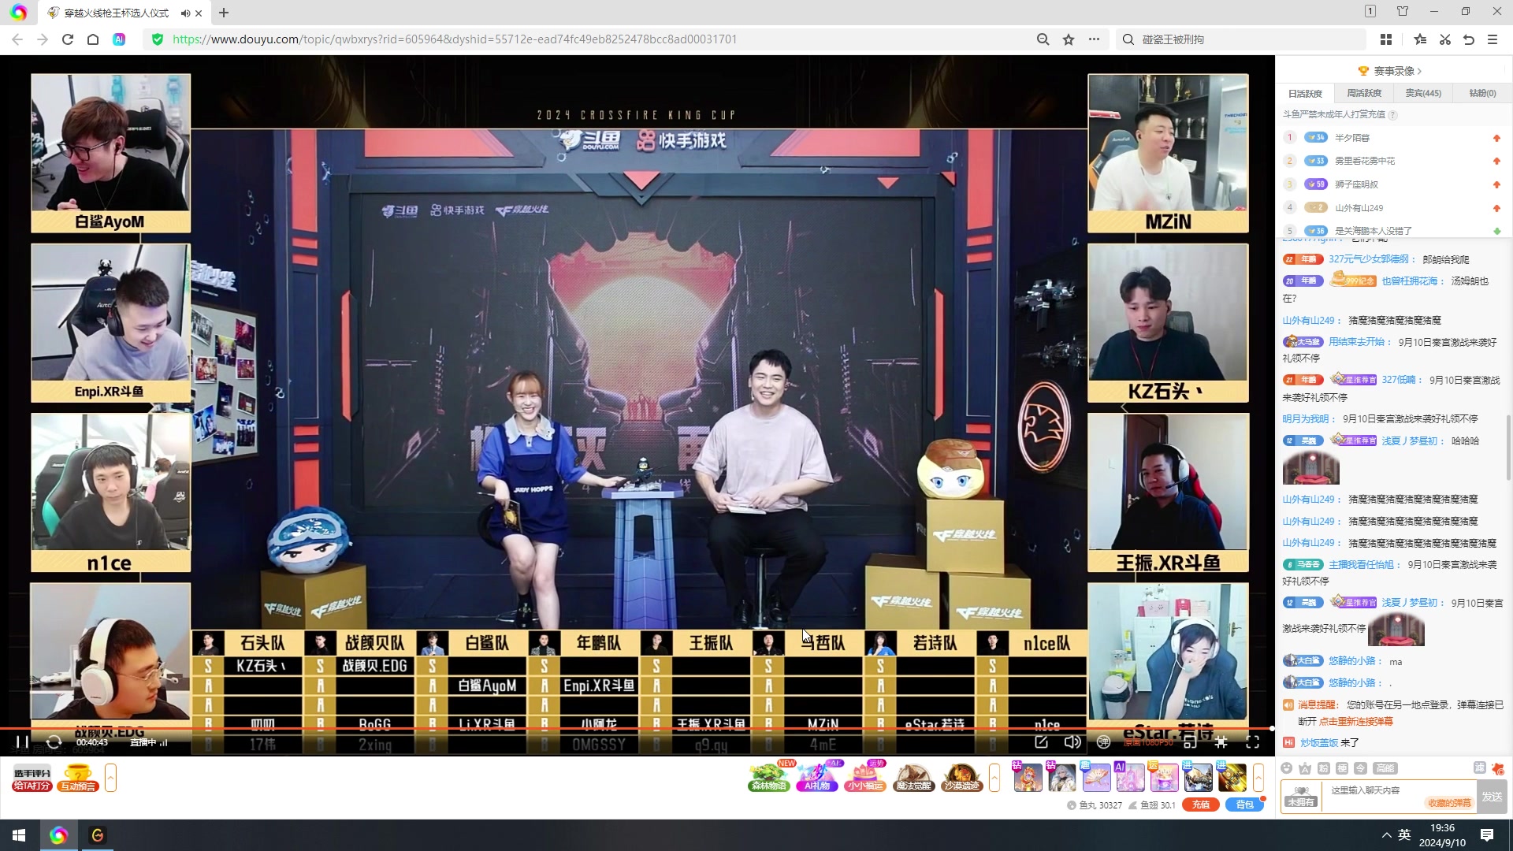Open the help icon beside 斗鱼严禁未成年人打赏充值
Screen dimensions: 1513x851
coord(1392,115)
